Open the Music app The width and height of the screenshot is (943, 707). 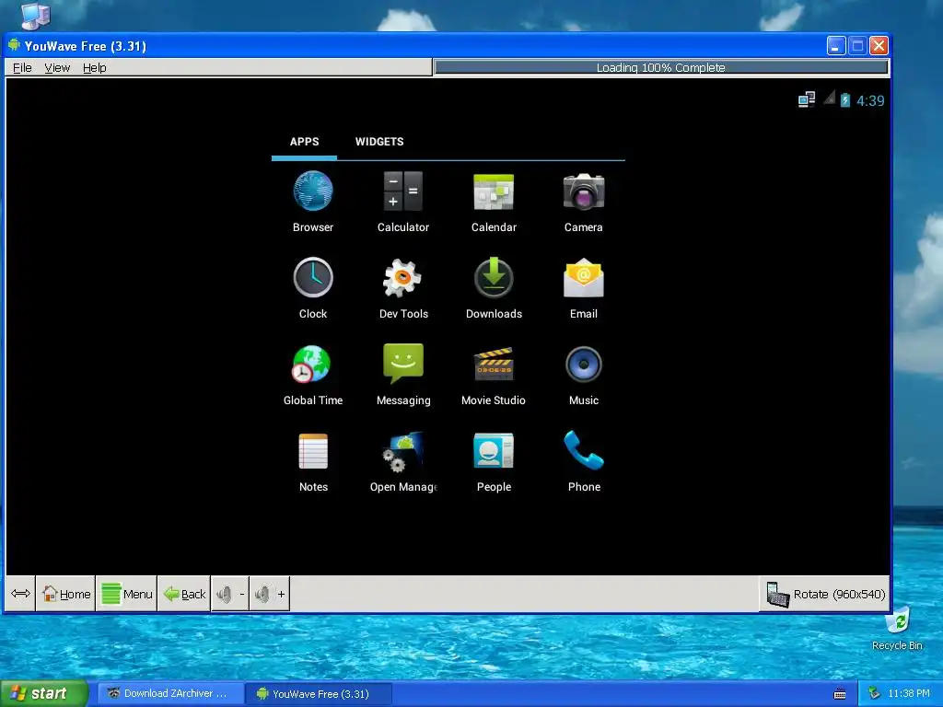point(583,375)
